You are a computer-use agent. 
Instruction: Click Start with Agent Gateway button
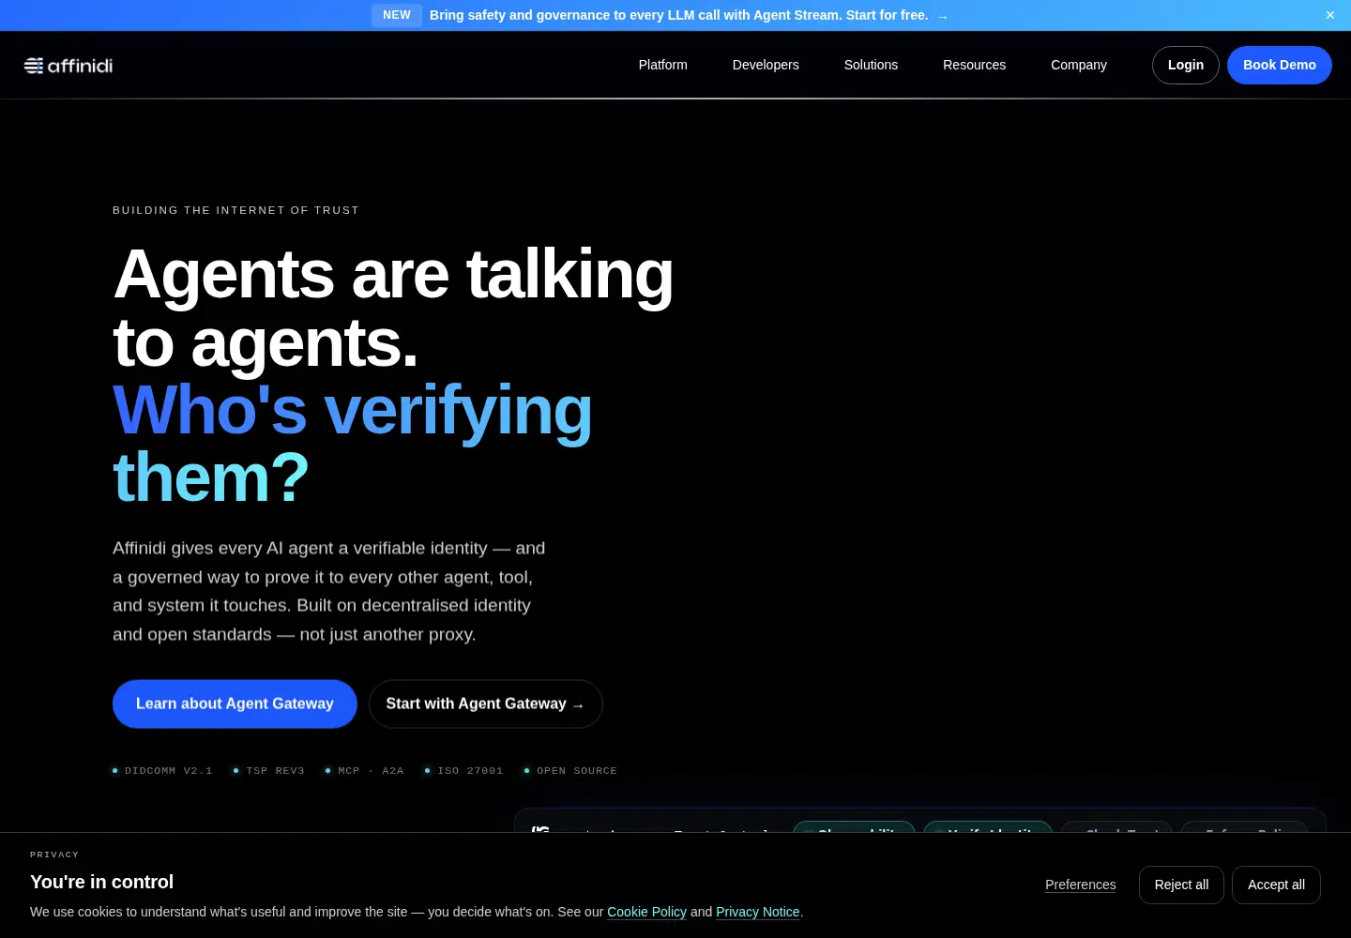(x=485, y=703)
